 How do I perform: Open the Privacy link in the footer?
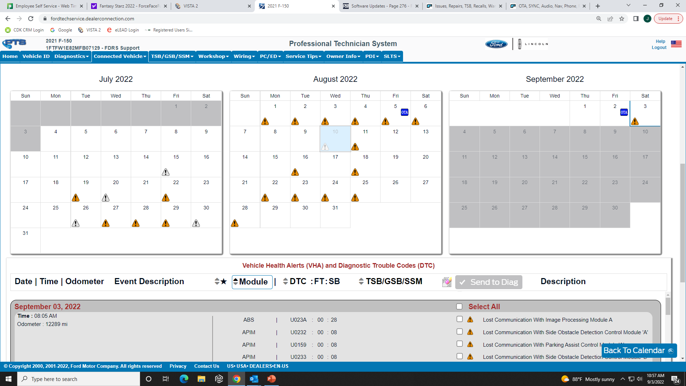click(x=178, y=366)
